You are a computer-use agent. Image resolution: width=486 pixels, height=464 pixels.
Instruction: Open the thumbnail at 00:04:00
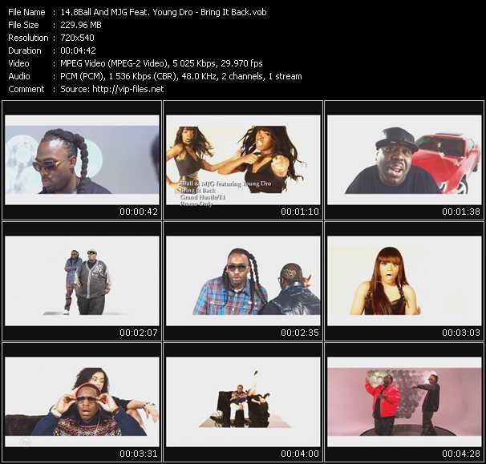(x=243, y=401)
